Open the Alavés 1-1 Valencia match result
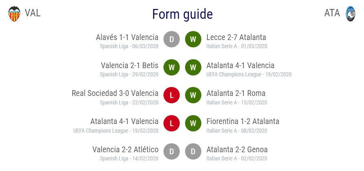Screen dimensions: 364x171 click(127, 37)
